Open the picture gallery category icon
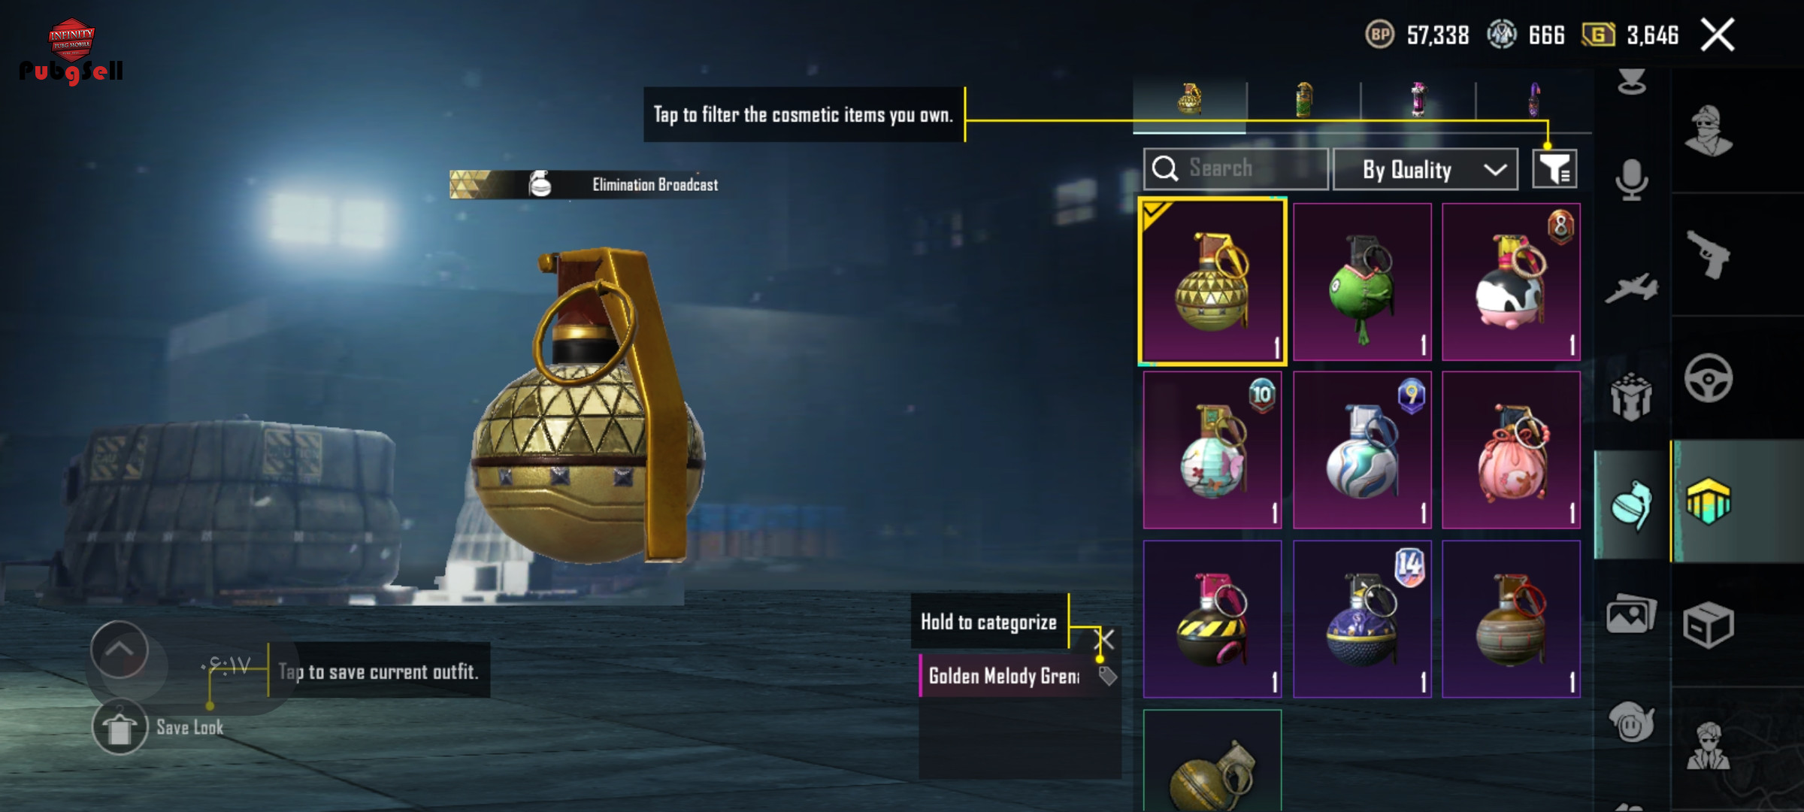Screen dimensions: 1804x812 point(1631,615)
